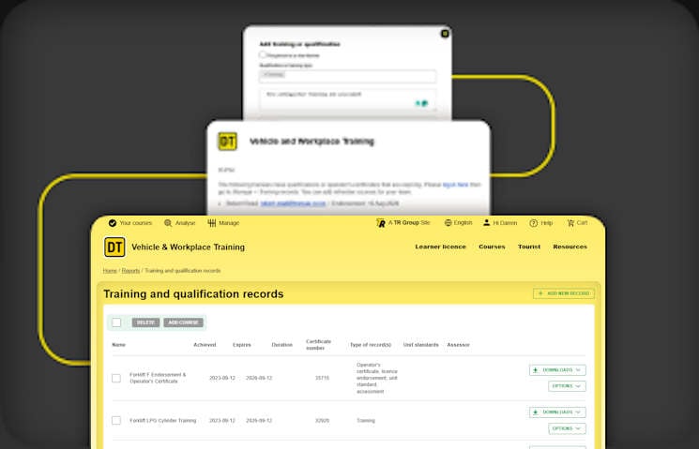Click the green Grammarly icon in the text area

pos(425,103)
